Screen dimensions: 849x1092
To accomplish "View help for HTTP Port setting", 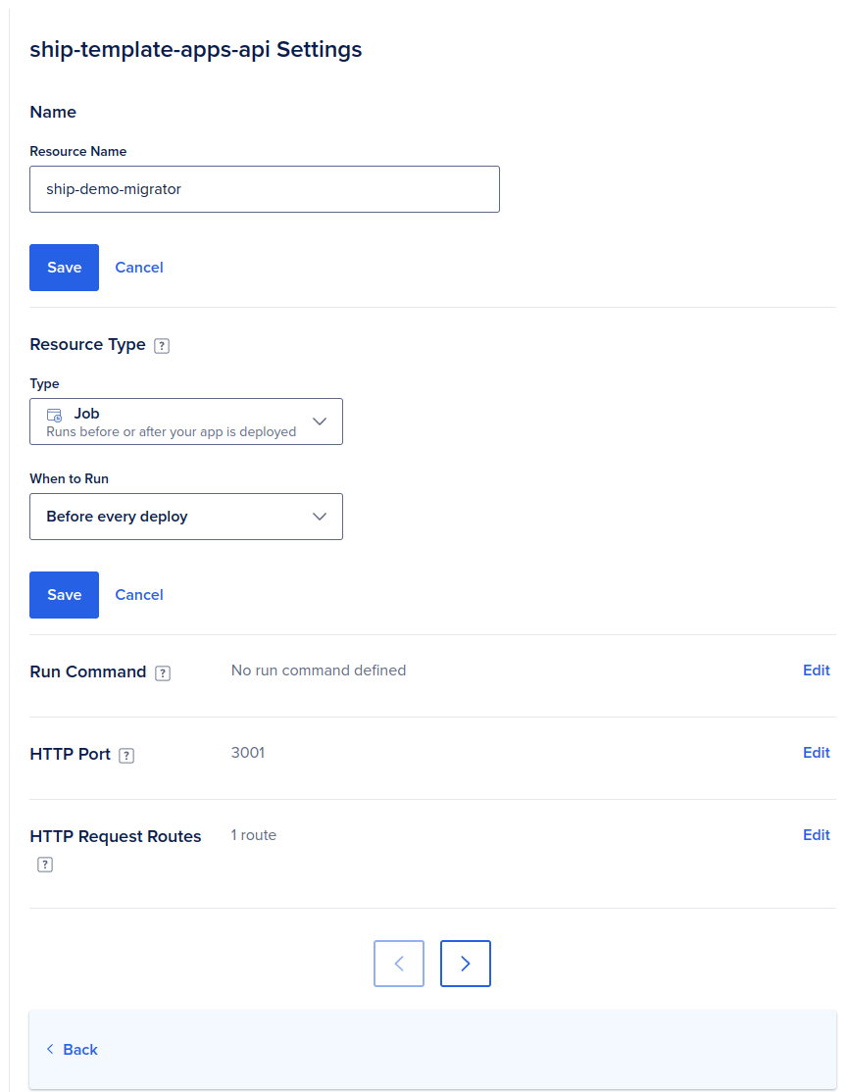I will click(125, 755).
